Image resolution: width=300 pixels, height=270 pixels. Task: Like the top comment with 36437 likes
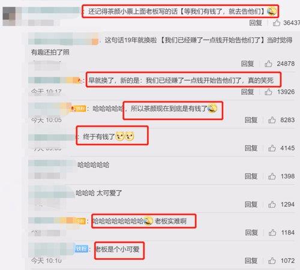pos(277,23)
